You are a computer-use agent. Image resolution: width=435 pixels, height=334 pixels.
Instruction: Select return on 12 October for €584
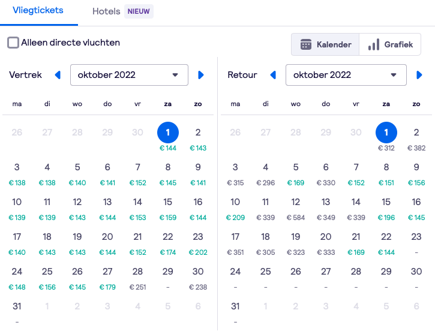coord(296,206)
